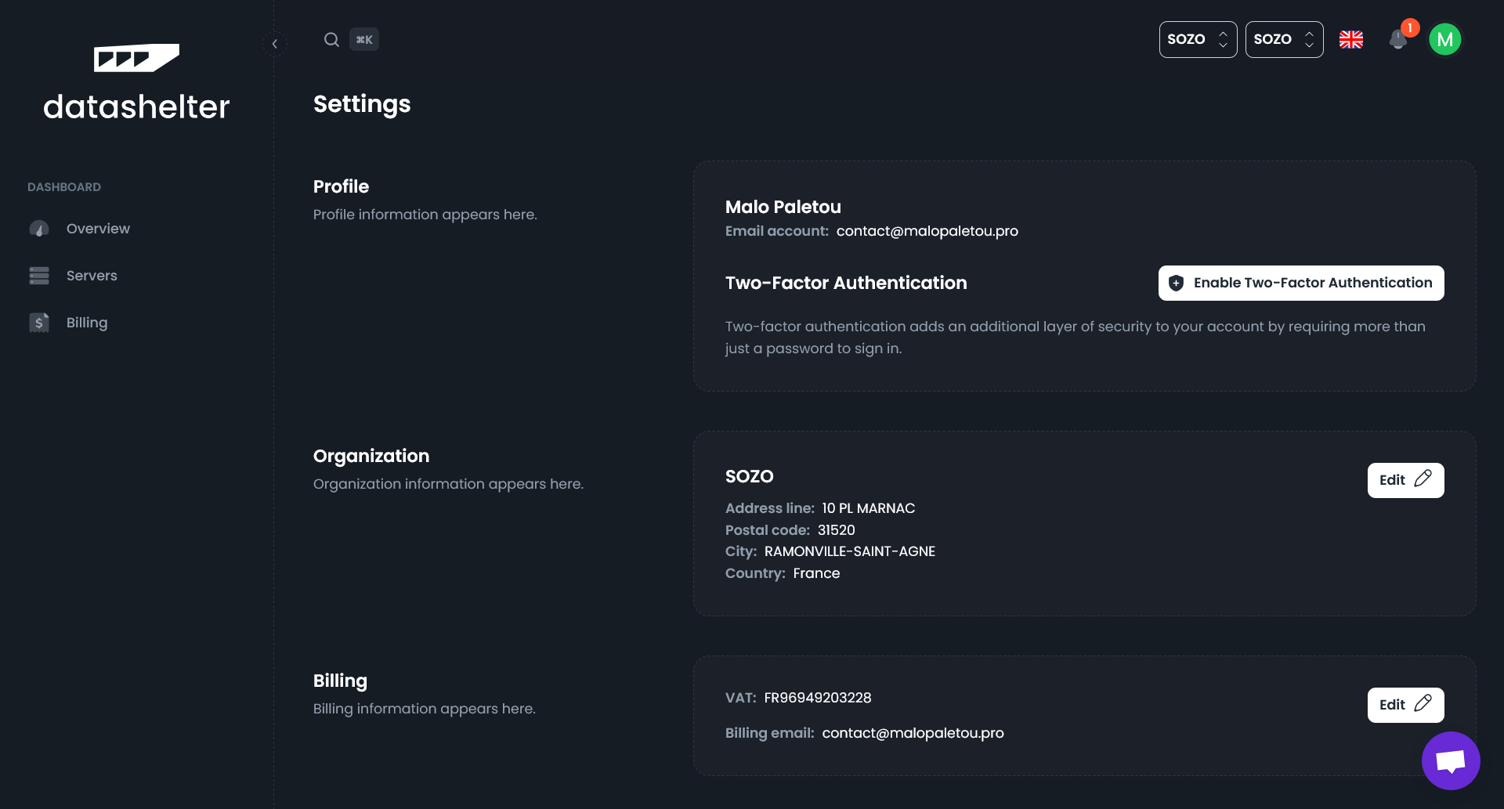Screen dimensions: 1504x809
Task: Click the search magnifier icon
Action: pos(331,39)
